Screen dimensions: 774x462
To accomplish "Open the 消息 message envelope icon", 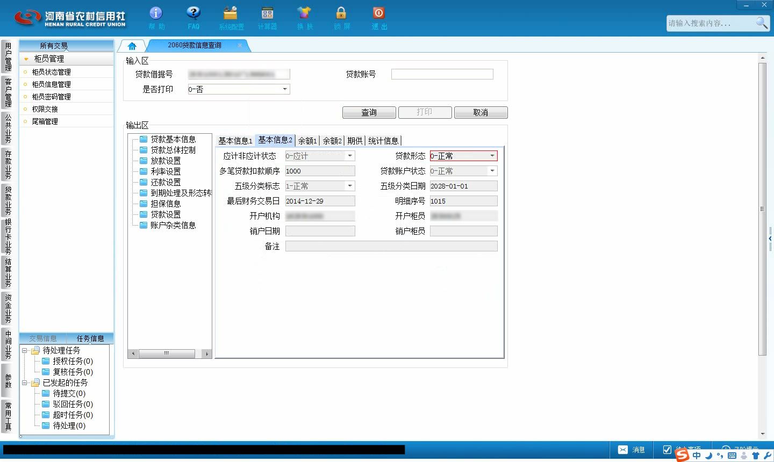I will [622, 450].
